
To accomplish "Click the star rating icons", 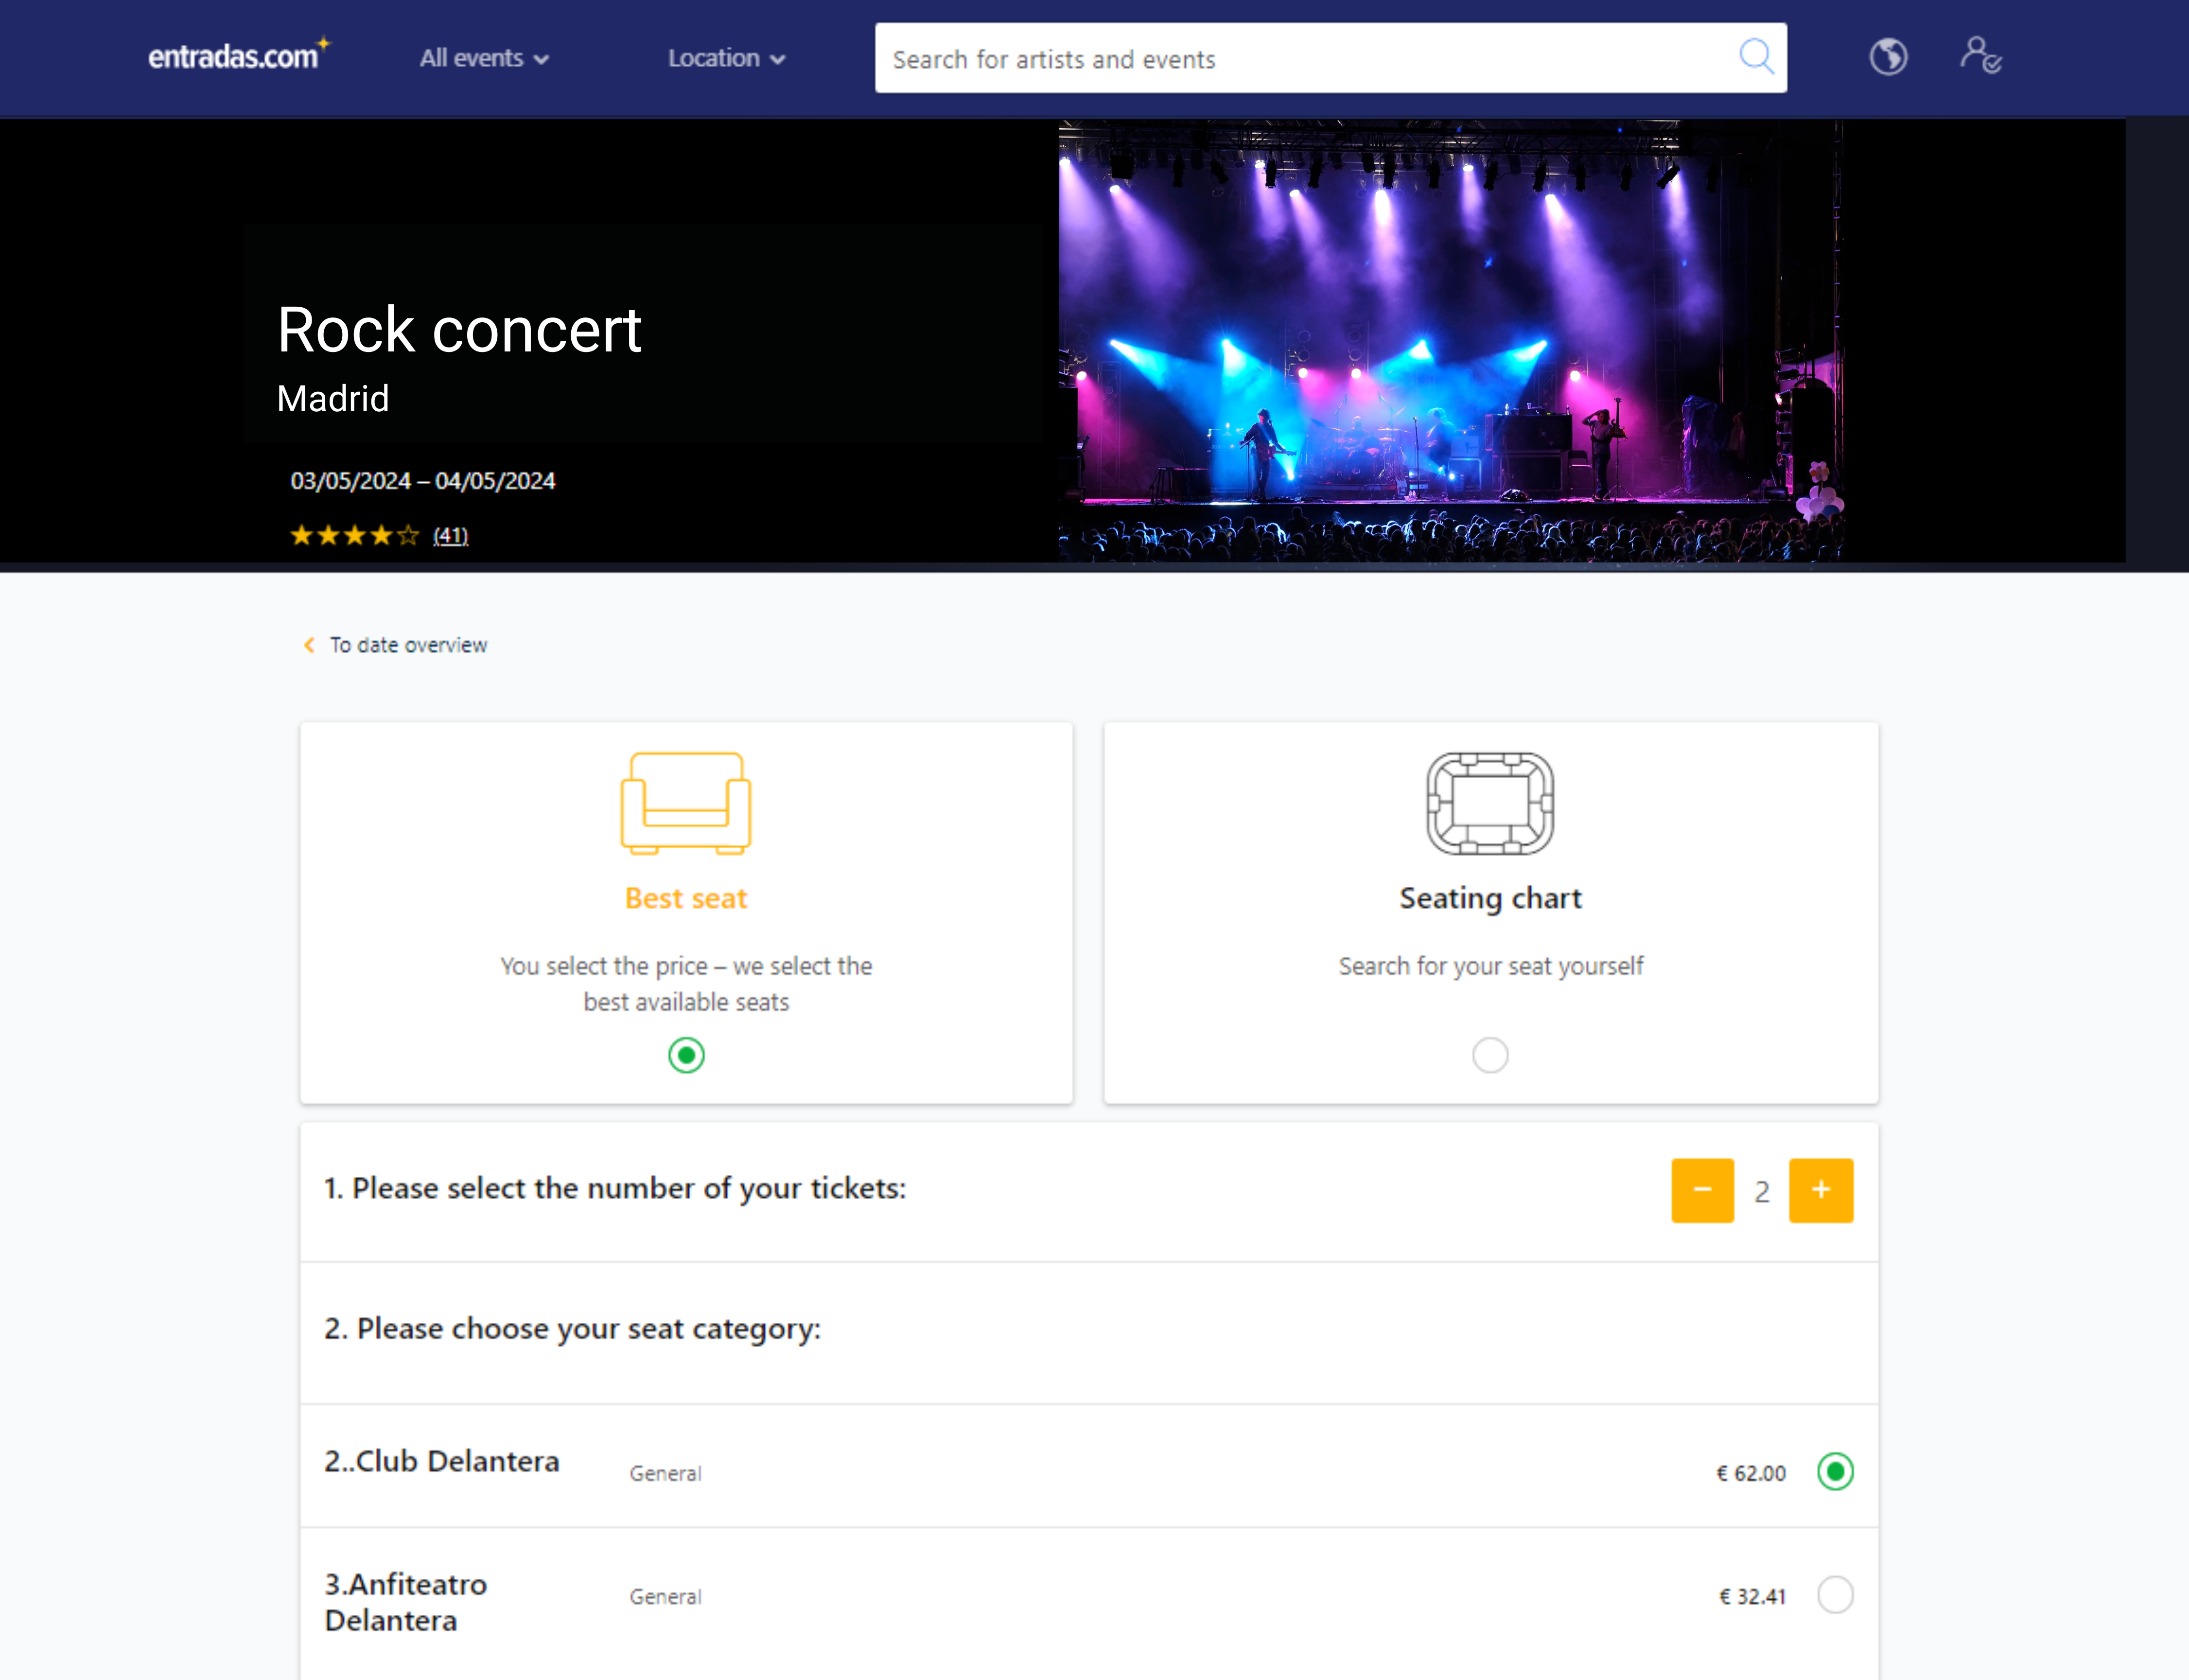I will (354, 536).
